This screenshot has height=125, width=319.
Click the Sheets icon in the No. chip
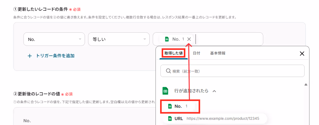coord(167,39)
